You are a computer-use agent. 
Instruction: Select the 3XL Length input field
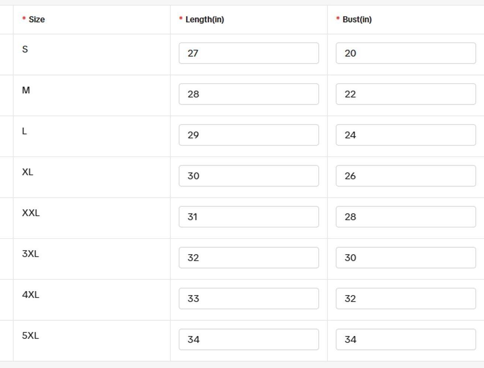click(248, 258)
